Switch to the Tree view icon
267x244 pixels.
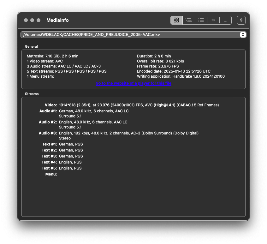(x=189, y=20)
